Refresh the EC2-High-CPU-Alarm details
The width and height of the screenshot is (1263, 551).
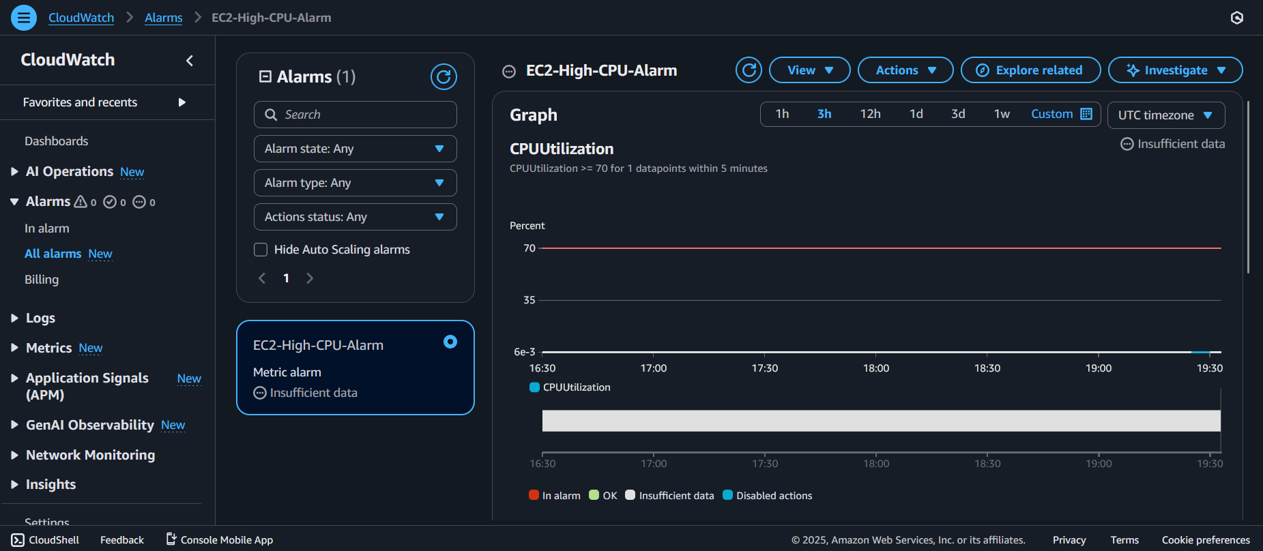[x=749, y=70]
